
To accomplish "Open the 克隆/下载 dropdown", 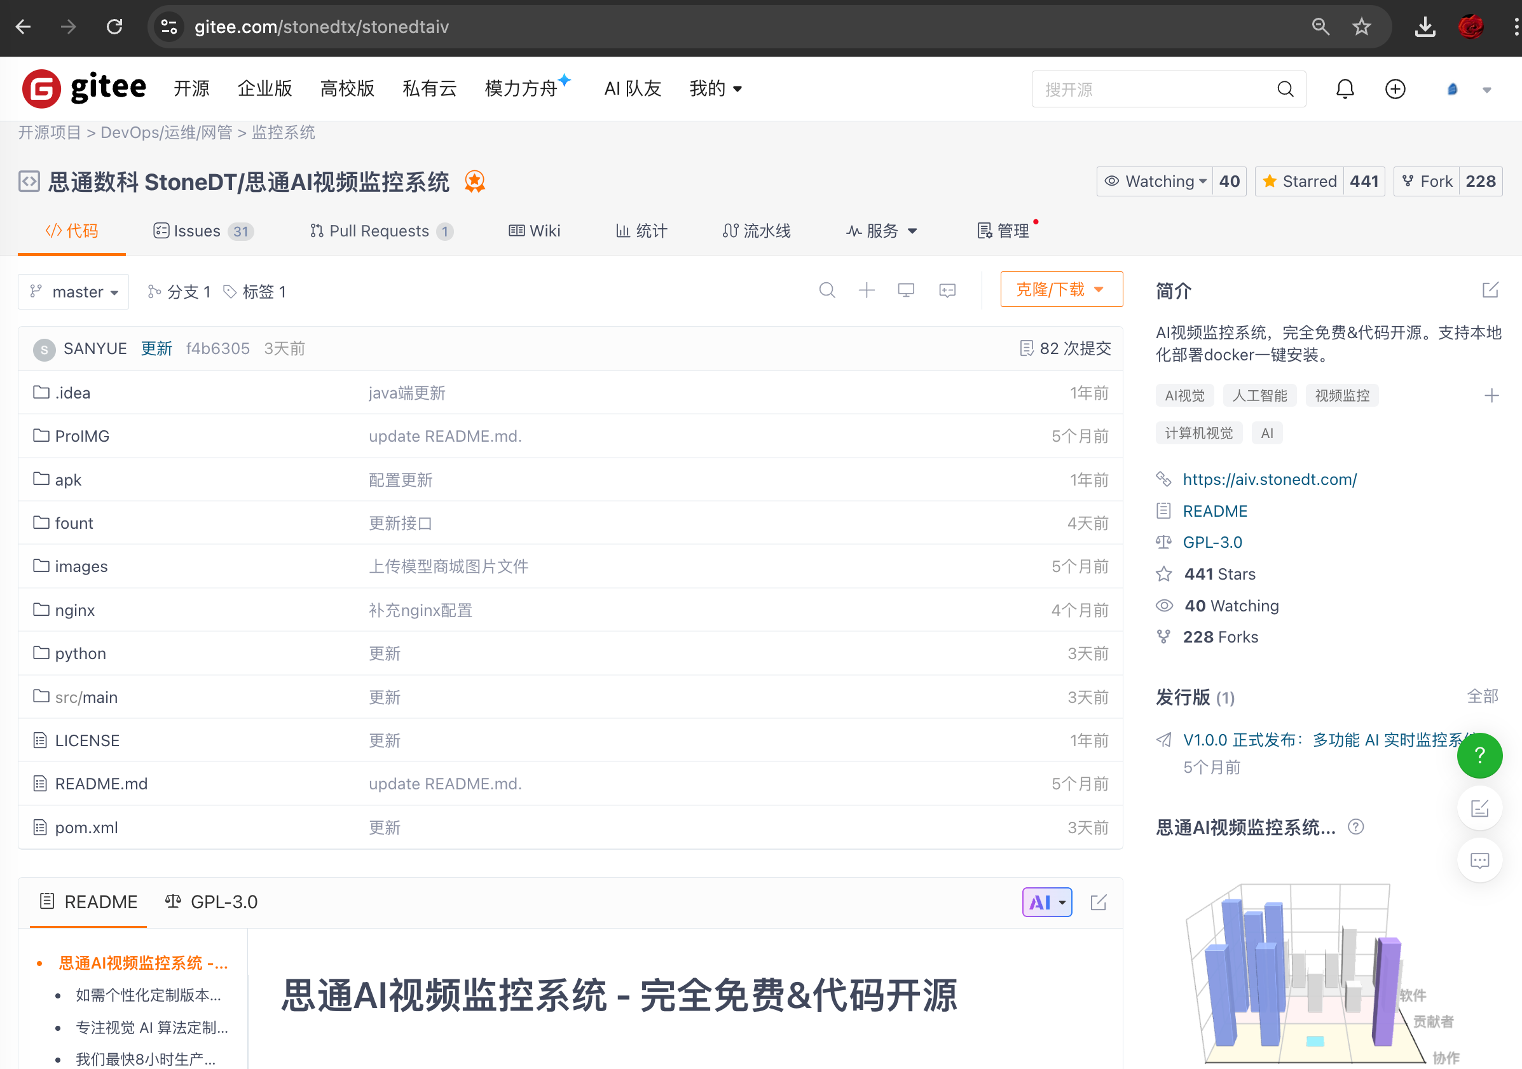I will coord(1060,290).
